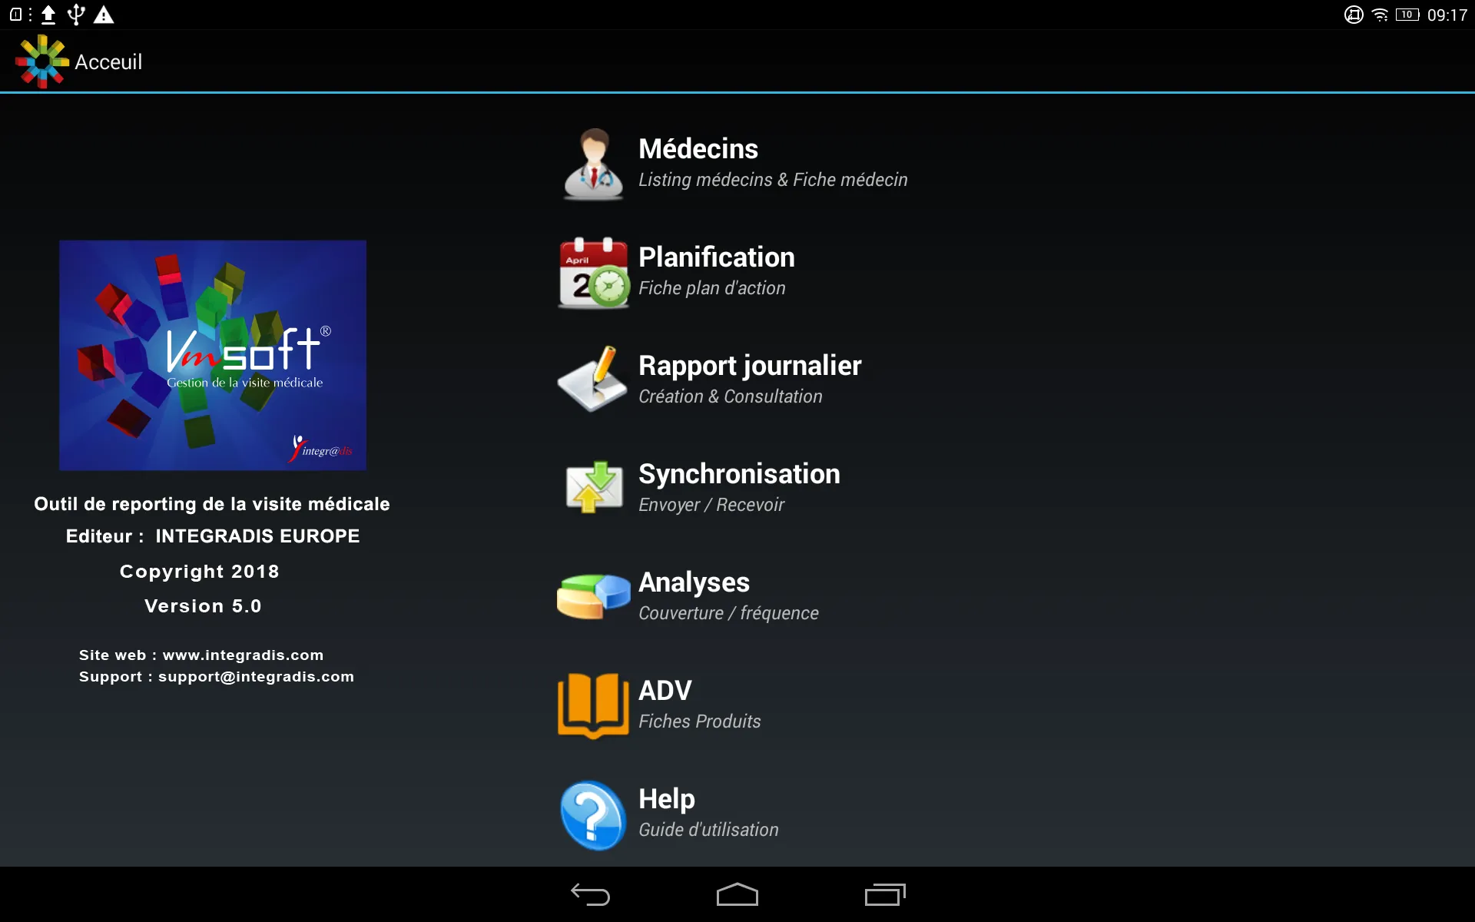
Task: Click 'Création & Consultation' subtitle
Action: 731,396
